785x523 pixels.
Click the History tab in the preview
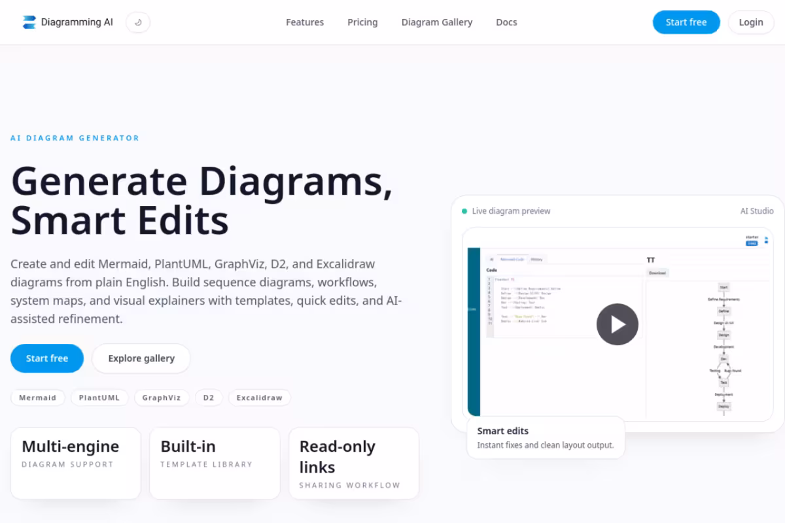pyautogui.click(x=536, y=259)
